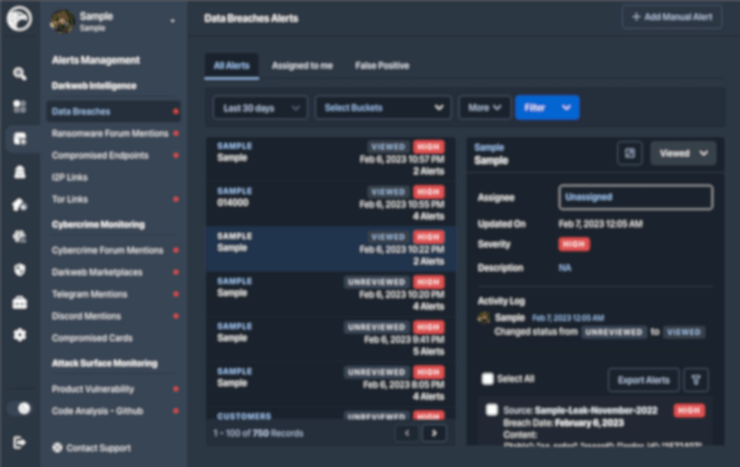Expand arrow beside Filter button

[567, 108]
